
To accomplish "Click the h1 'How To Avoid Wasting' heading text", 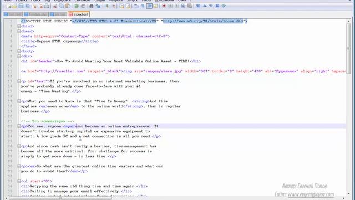I will [x=123, y=61].
